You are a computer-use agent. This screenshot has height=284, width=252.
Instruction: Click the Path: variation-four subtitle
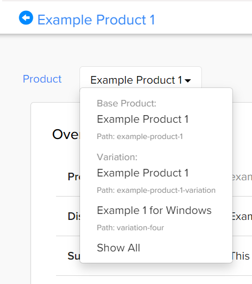131,228
